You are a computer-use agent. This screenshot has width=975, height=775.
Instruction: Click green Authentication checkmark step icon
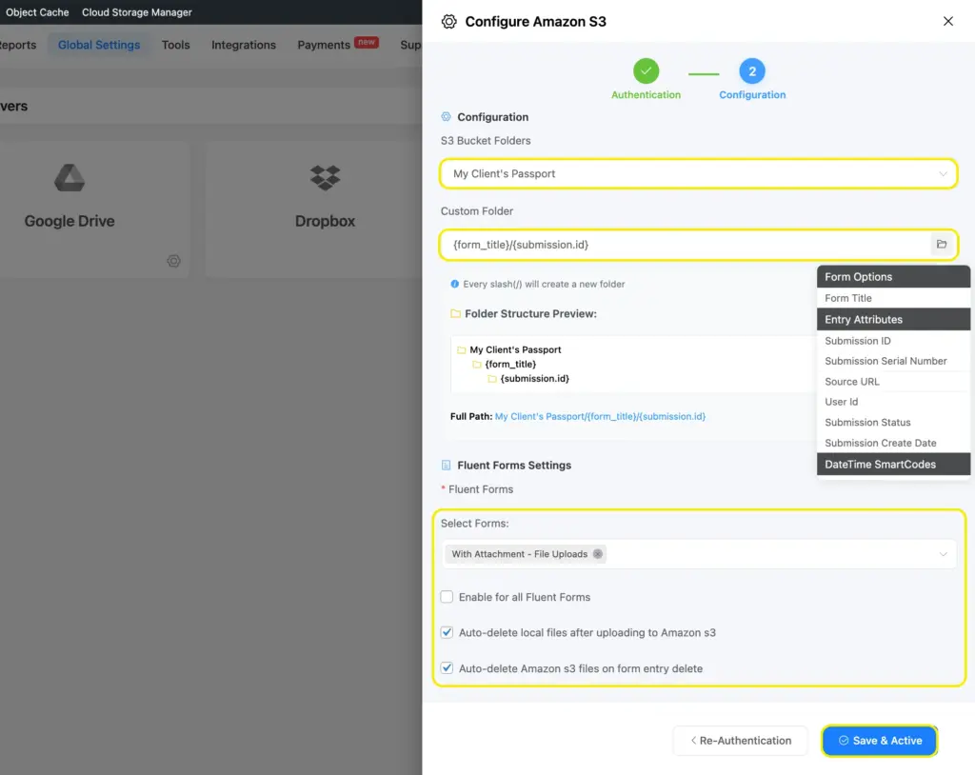coord(646,70)
